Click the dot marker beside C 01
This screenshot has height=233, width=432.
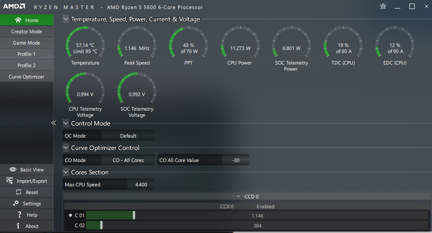tap(70, 215)
